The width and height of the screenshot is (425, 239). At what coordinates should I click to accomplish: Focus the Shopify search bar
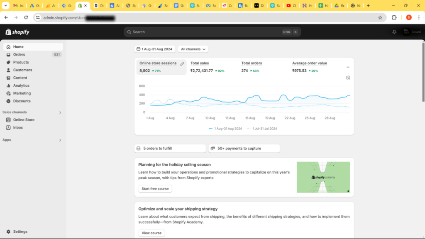click(212, 32)
